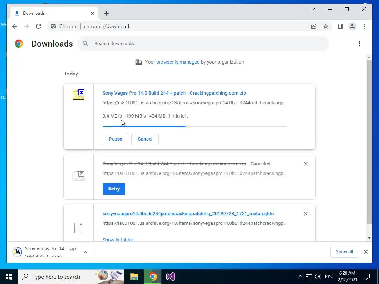Click scrollbar down arrow
Image resolution: width=379 pixels, height=284 pixels.
click(x=369, y=239)
